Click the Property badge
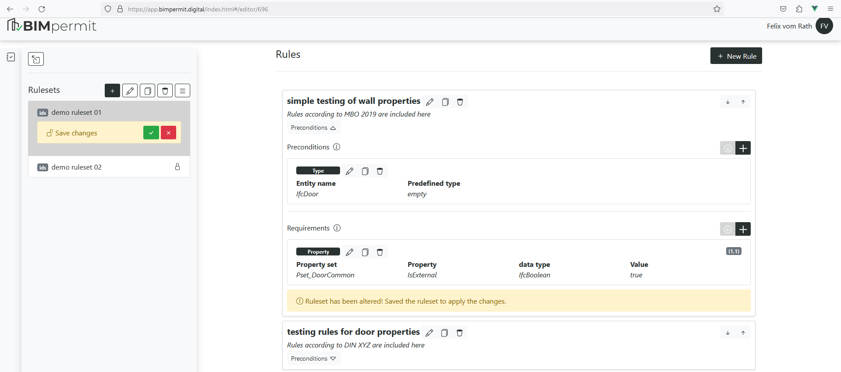 click(318, 252)
